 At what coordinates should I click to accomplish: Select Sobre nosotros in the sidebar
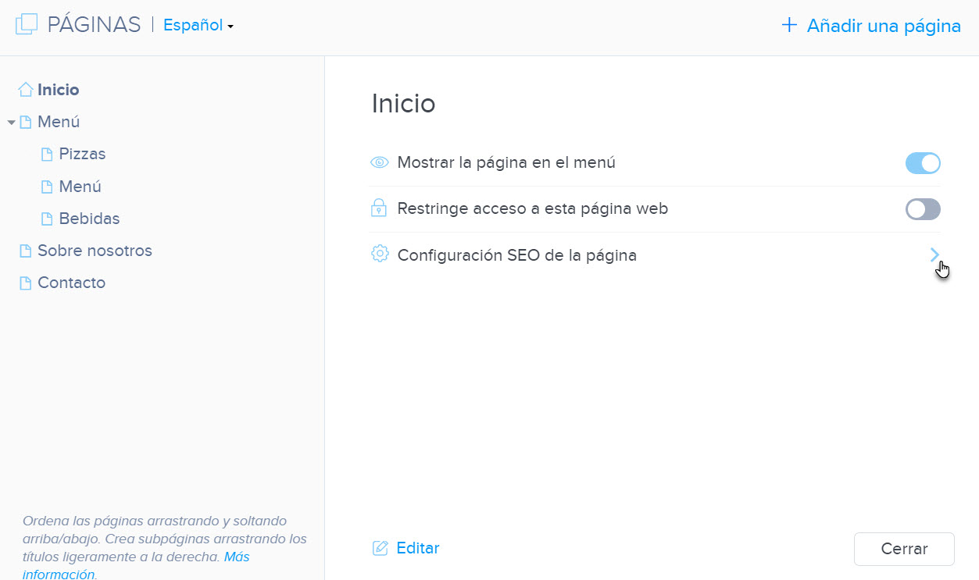pyautogui.click(x=95, y=250)
